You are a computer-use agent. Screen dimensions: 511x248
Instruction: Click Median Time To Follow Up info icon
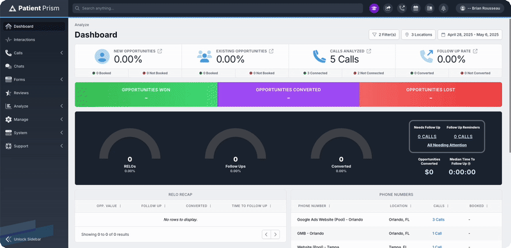pyautogui.click(x=469, y=164)
